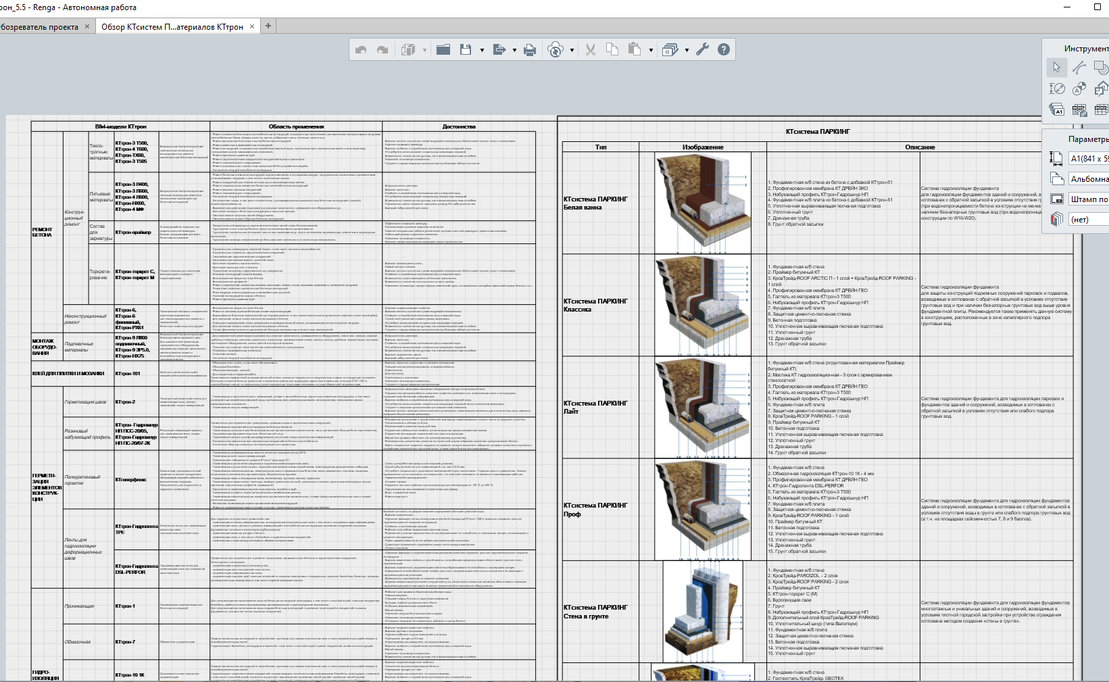Click the Print icon in toolbar

[x=530, y=49]
